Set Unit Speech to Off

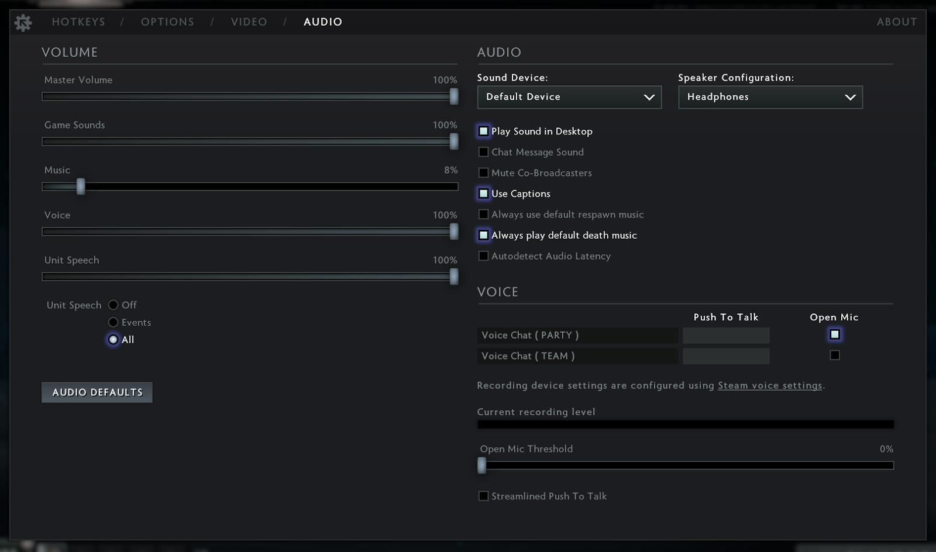113,305
